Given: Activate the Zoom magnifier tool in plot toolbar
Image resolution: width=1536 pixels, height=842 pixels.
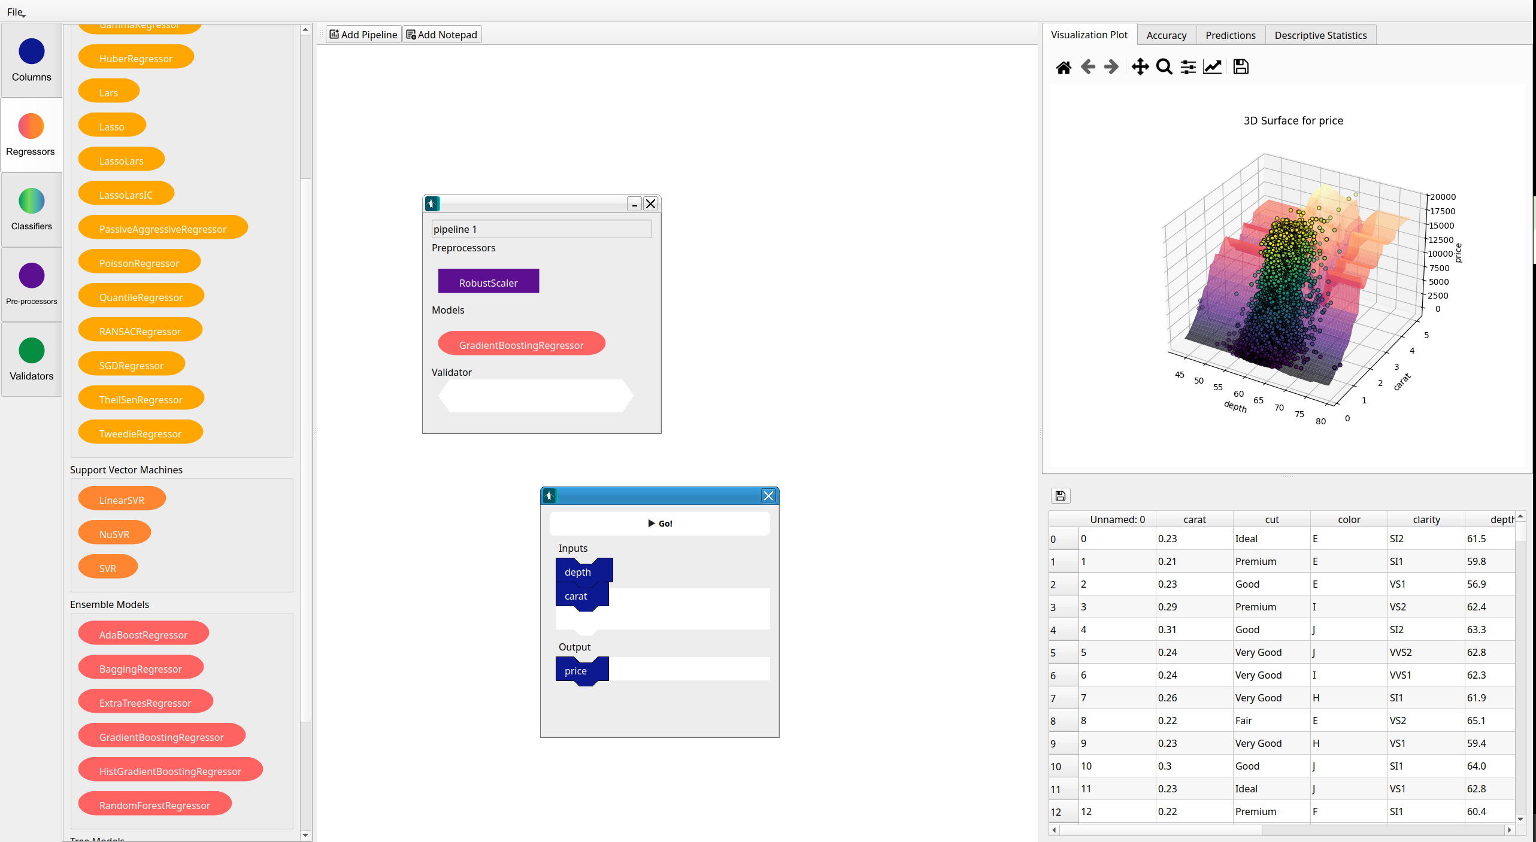Looking at the screenshot, I should [x=1164, y=67].
